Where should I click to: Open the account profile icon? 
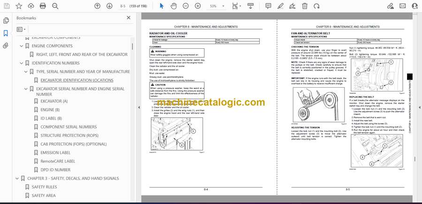coord(415,6)
